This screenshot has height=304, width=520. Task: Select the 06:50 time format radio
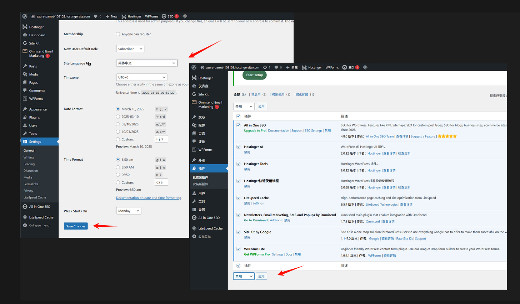[118, 175]
